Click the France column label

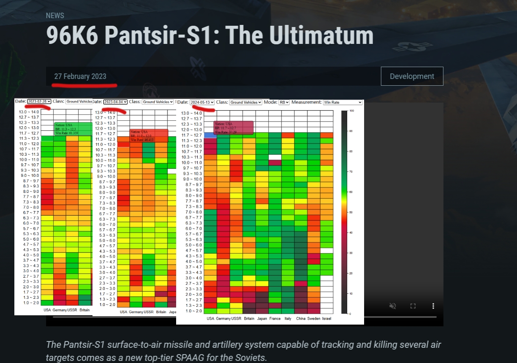click(275, 319)
